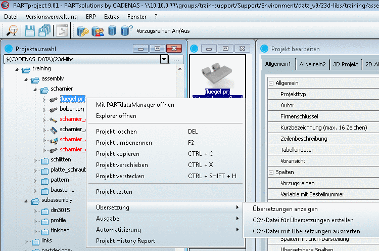Choose Projekt verschieben
The height and width of the screenshot is (251, 379).
point(166,165)
